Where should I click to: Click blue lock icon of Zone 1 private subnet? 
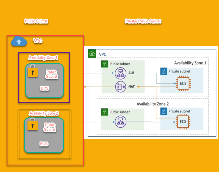pos(164,71)
